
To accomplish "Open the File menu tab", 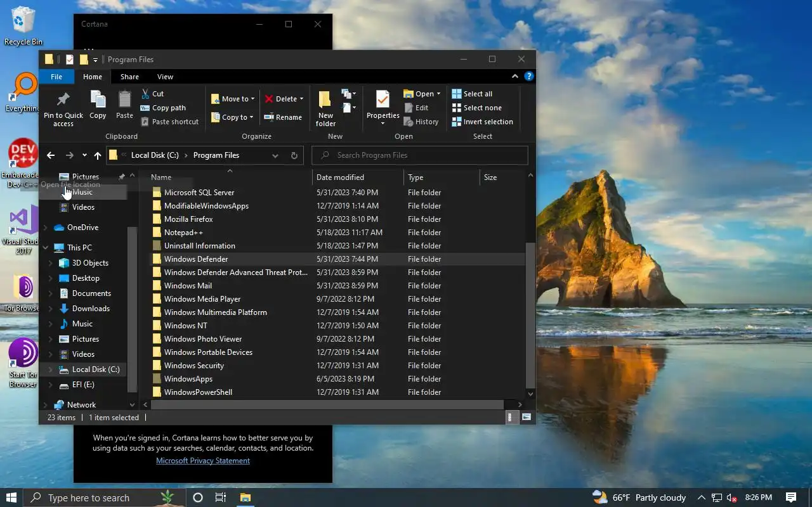I will (x=56, y=77).
